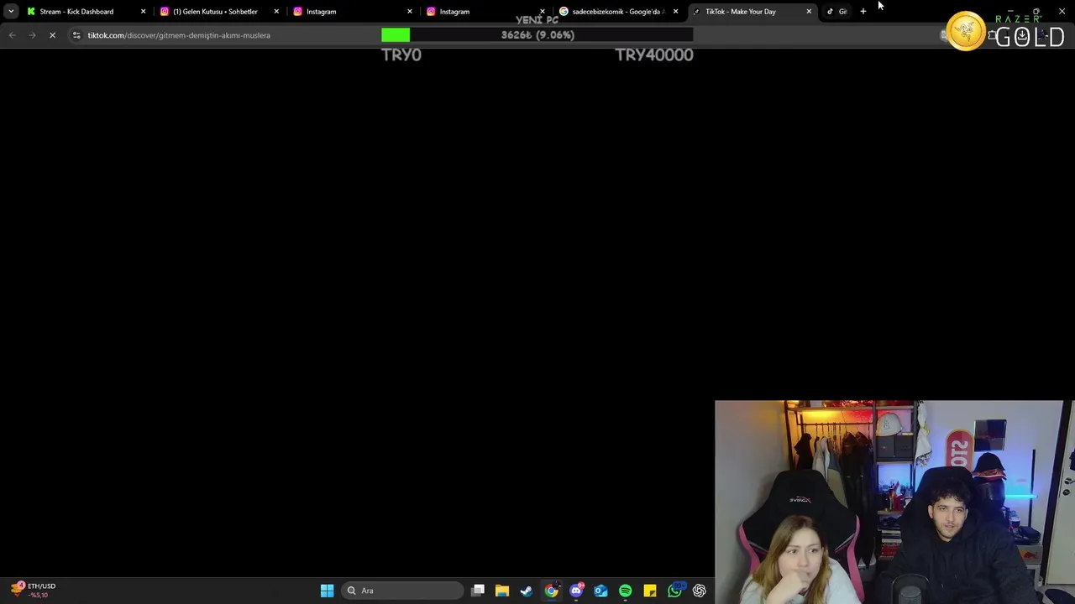Close the Gelen Kutusu Sohbetler tab
Viewport: 1075px width, 604px height.
(276, 12)
